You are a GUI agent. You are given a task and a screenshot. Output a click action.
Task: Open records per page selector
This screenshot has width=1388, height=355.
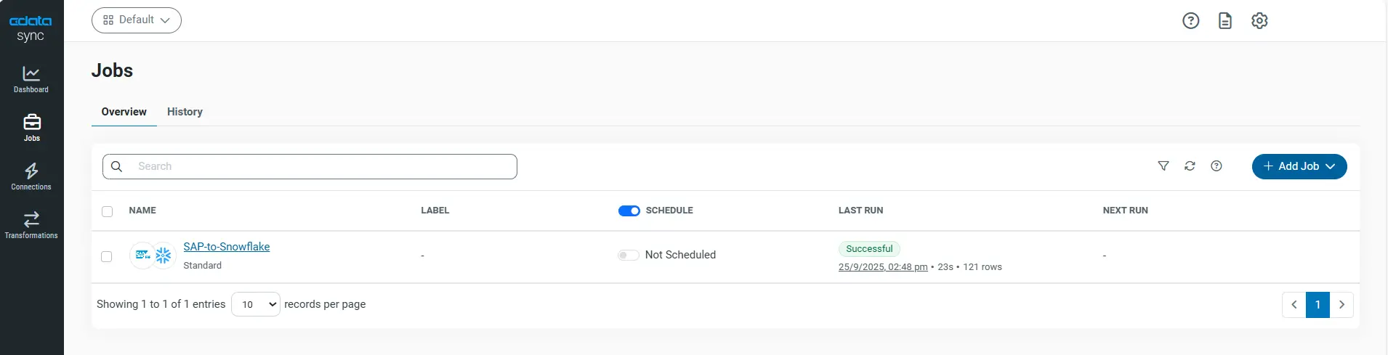point(256,304)
